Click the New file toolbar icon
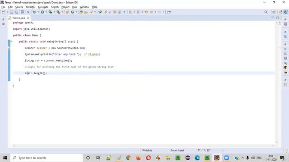The width and height of the screenshot is (289, 162). tap(4, 12)
